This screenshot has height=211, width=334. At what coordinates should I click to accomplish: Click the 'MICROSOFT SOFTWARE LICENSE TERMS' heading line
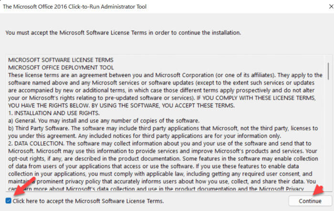(61, 60)
